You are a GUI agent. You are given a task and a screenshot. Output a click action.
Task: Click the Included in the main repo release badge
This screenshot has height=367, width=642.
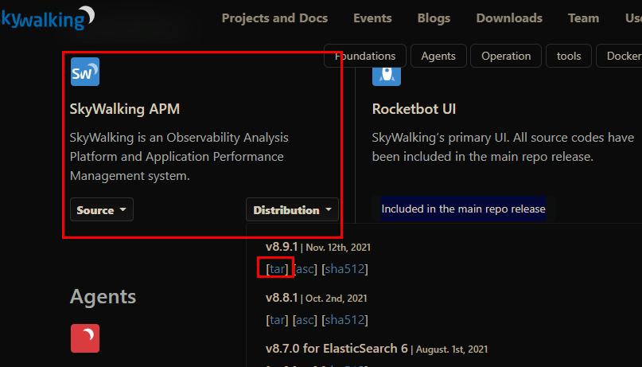tap(463, 209)
